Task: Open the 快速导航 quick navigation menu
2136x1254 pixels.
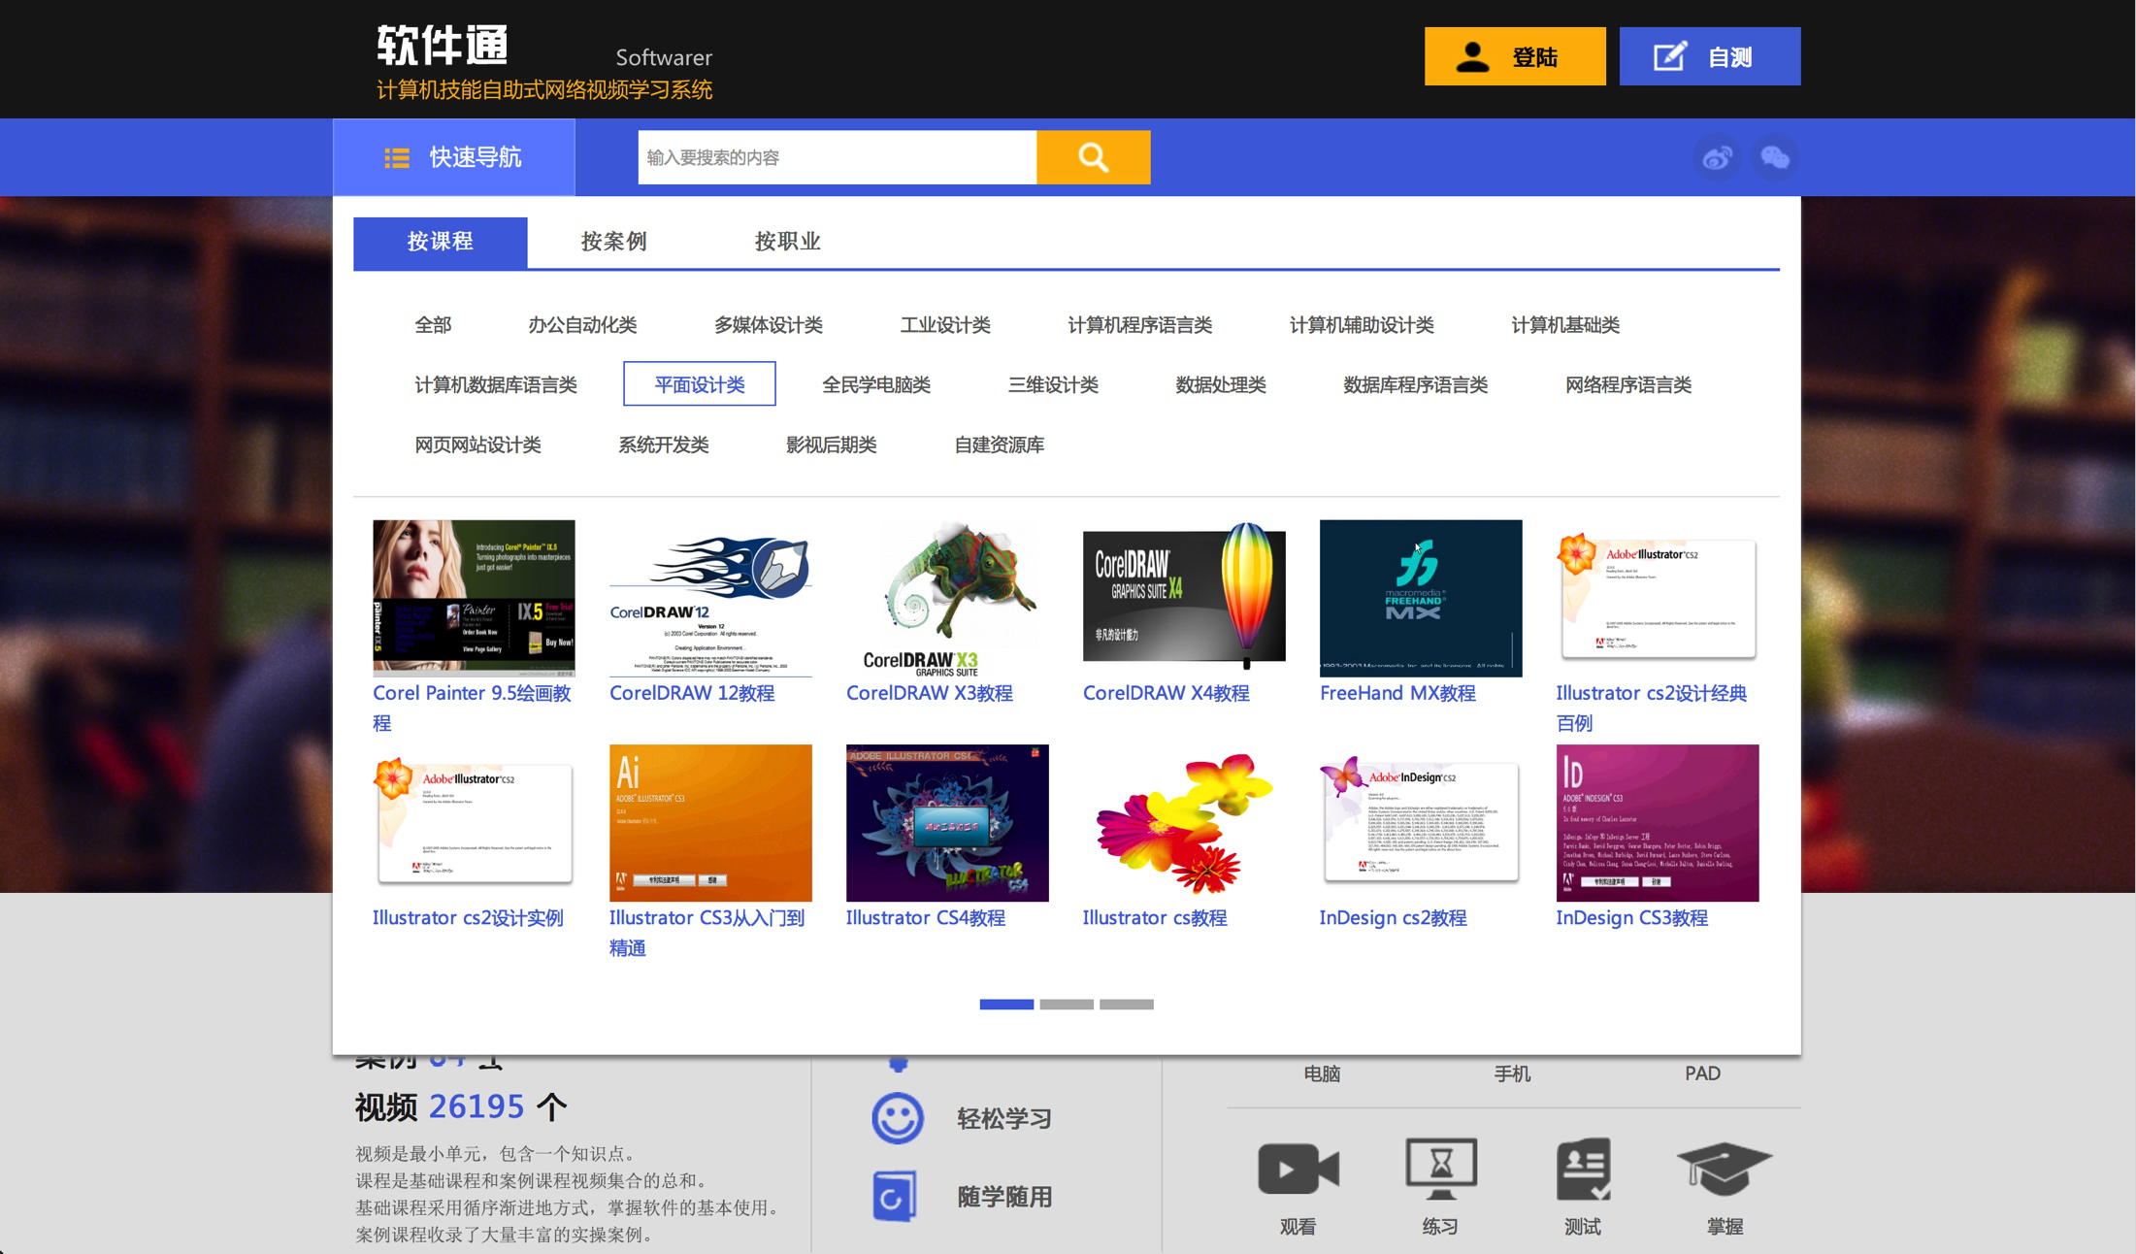Action: tap(453, 157)
